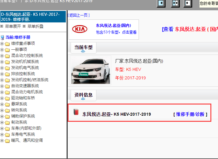Click the 菜单展开 expand-all icon
Viewport: 218px width, 159px height.
2,26
